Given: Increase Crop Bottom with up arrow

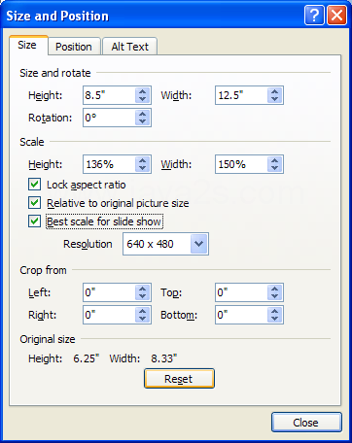Looking at the screenshot, I should click(x=274, y=311).
